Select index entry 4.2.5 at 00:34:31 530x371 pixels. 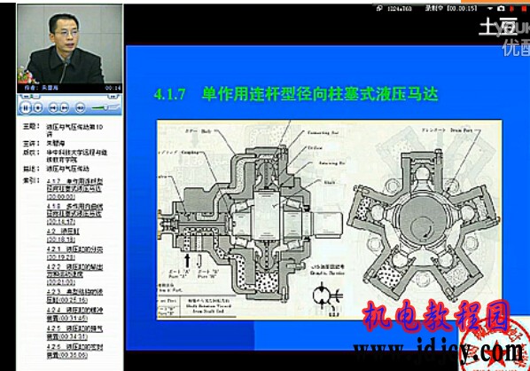click(x=74, y=333)
